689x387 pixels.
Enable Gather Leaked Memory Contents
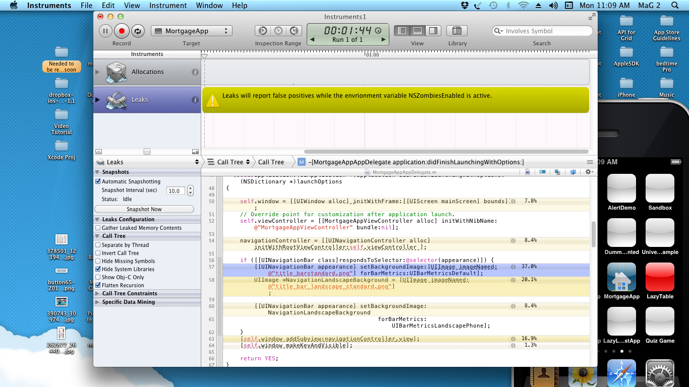click(x=98, y=228)
